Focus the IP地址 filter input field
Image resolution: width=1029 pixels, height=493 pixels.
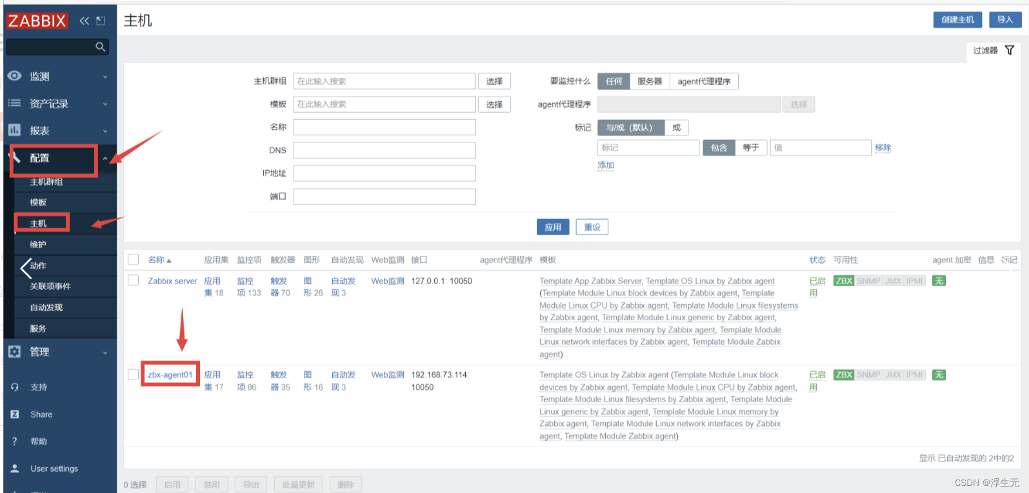(x=385, y=173)
